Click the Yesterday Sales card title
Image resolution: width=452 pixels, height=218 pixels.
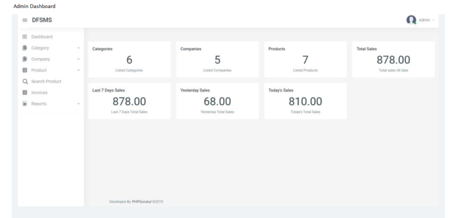coord(195,90)
